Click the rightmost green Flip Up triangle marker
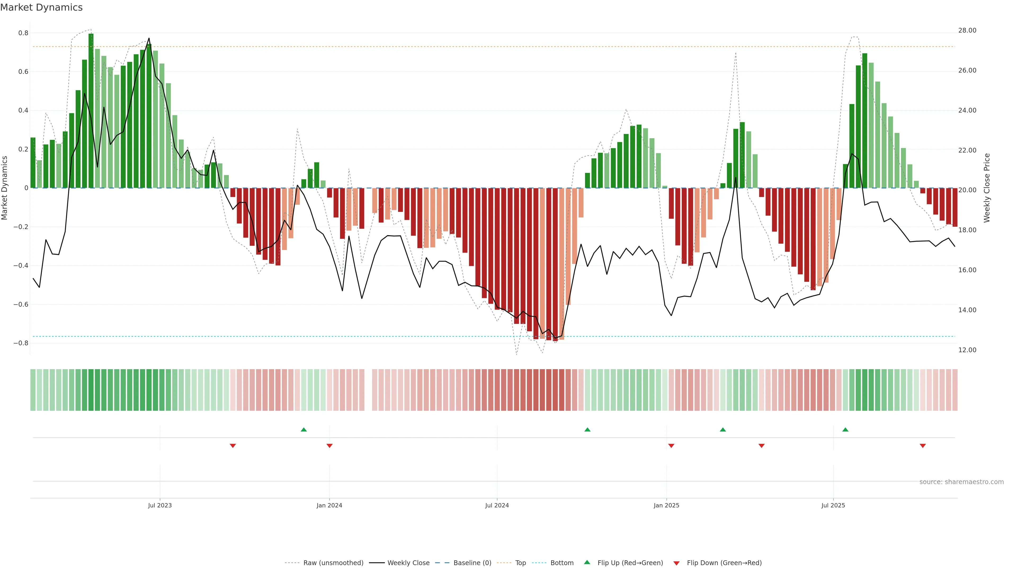Screen dimensions: 1017x572 845,430
